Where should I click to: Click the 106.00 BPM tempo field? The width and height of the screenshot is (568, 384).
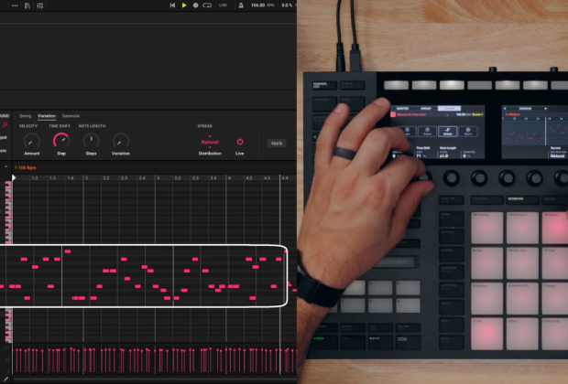[x=263, y=5]
